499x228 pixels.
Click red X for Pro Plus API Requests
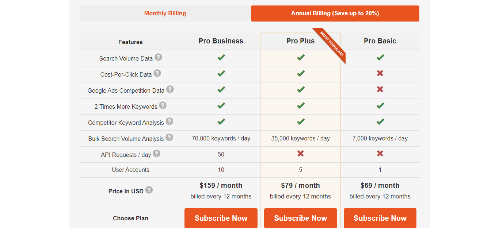click(301, 154)
